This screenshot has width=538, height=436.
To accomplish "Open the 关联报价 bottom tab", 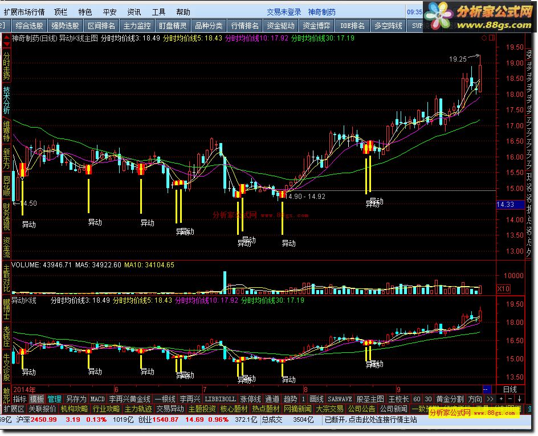I will [x=42, y=409].
